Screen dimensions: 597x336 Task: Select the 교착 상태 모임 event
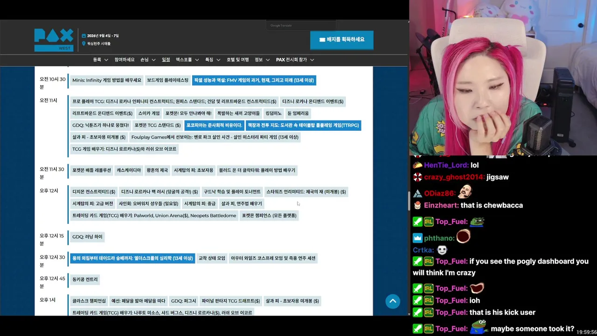point(212,258)
